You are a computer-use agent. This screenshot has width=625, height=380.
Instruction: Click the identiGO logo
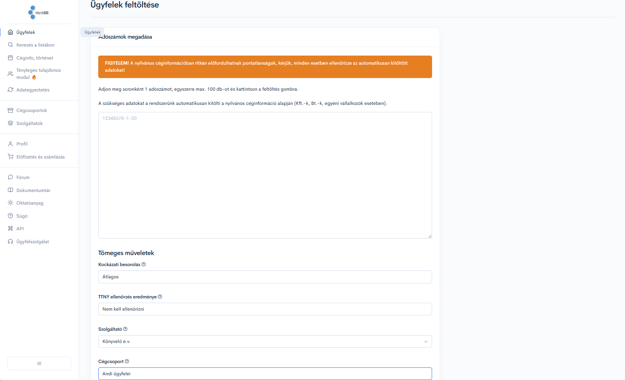click(39, 12)
